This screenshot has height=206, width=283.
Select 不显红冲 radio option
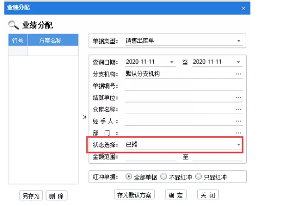click(x=163, y=176)
